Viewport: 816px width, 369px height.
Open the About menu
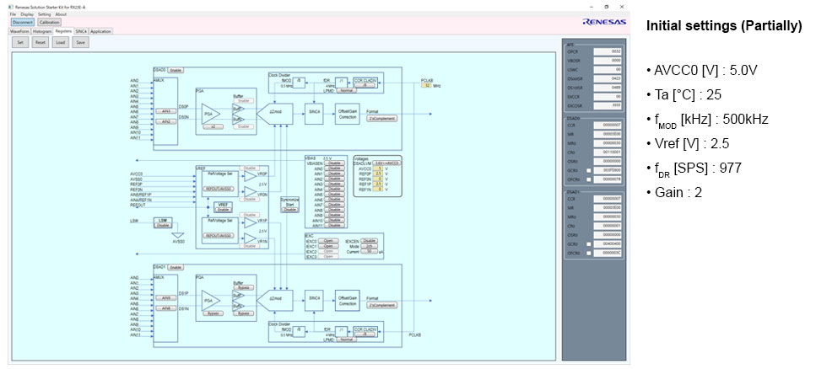61,14
